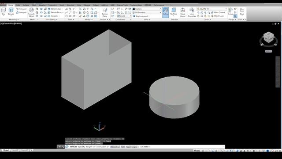282x159 pixels.
Task: Open the Insert ribbon tab
Action: (x=62, y=5)
